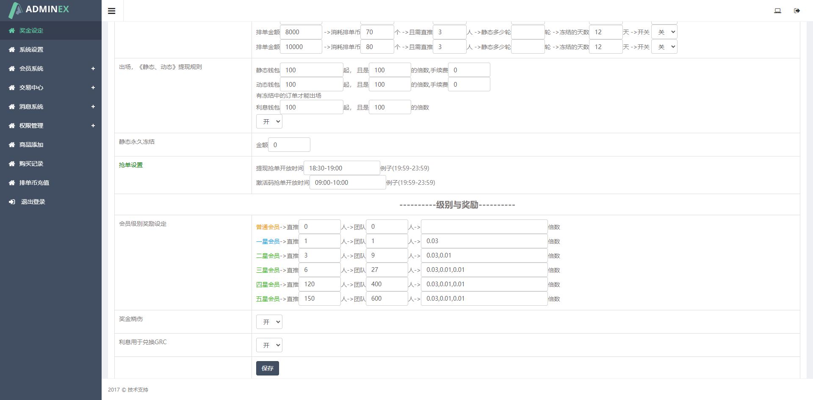
Task: Click the 技术支持 footer text
Action: pyautogui.click(x=138, y=390)
